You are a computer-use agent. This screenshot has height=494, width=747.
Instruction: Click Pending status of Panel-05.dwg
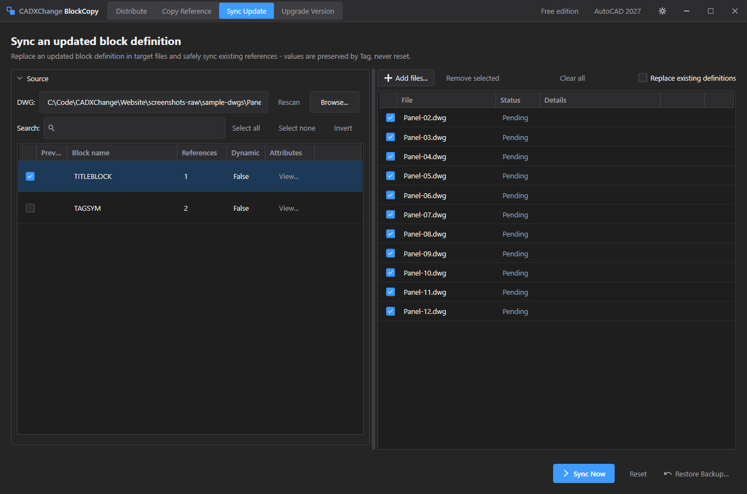[x=515, y=176]
